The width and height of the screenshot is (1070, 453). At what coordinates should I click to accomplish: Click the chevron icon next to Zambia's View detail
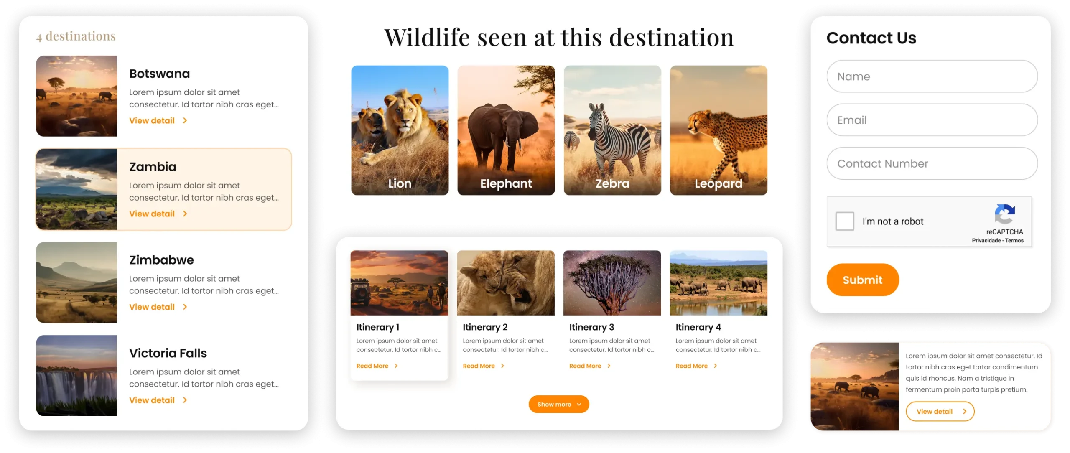coord(185,214)
